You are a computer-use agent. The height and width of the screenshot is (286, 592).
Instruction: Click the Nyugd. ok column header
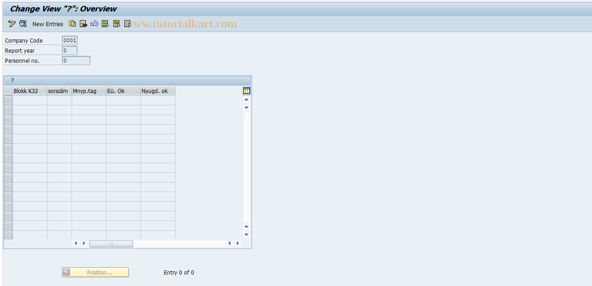158,91
